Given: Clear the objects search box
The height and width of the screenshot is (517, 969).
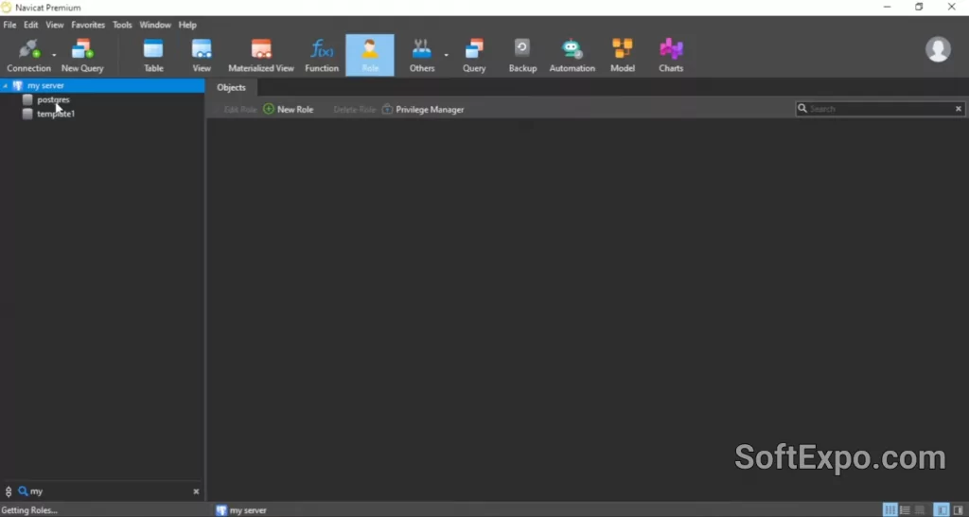Looking at the screenshot, I should coord(959,109).
